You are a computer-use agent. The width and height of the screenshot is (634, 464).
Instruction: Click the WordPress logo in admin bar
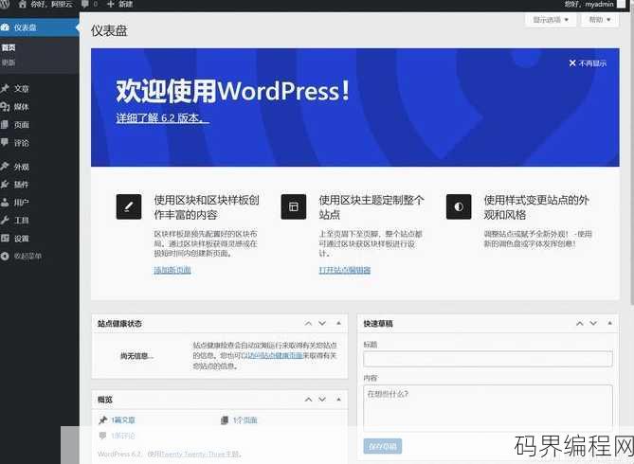[5, 4]
